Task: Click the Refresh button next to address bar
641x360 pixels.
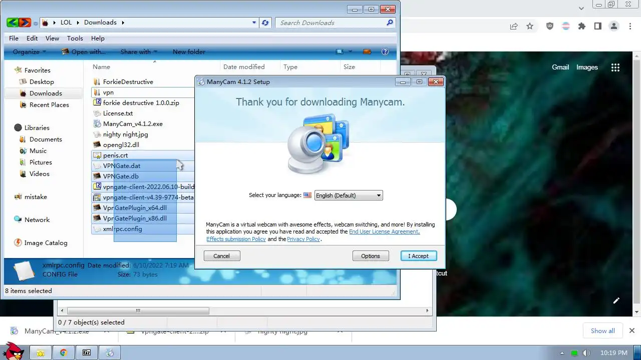Action: point(265,22)
